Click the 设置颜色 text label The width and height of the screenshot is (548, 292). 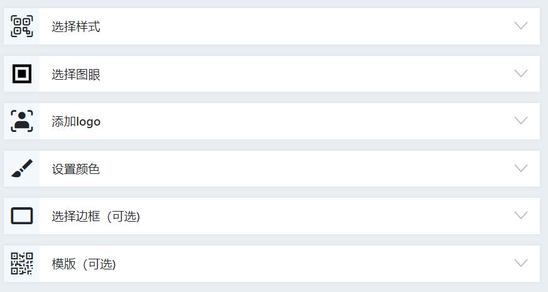(76, 170)
